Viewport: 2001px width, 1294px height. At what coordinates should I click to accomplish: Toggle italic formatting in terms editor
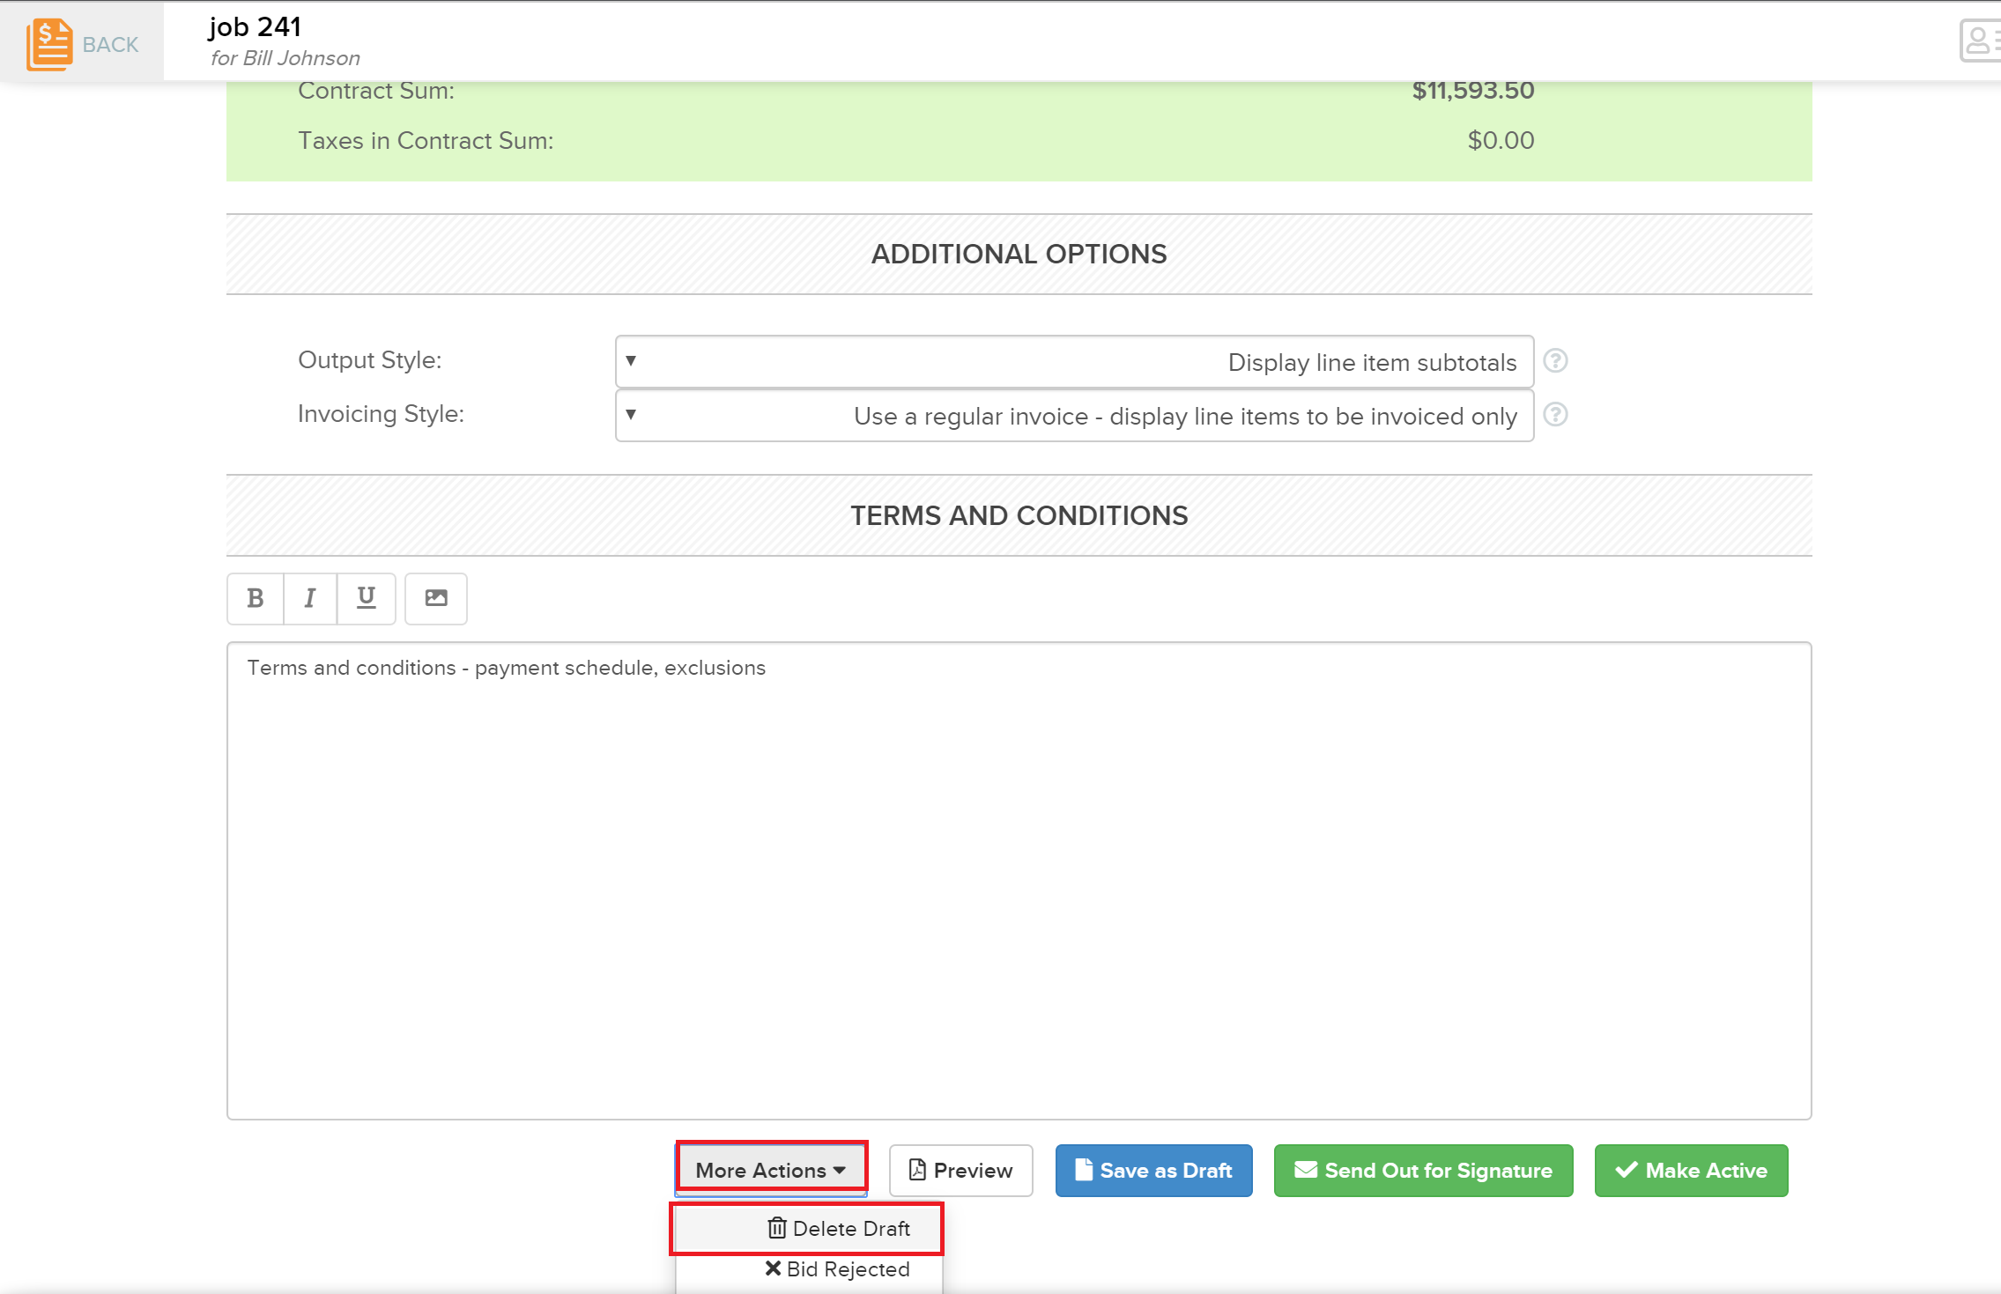click(x=310, y=599)
